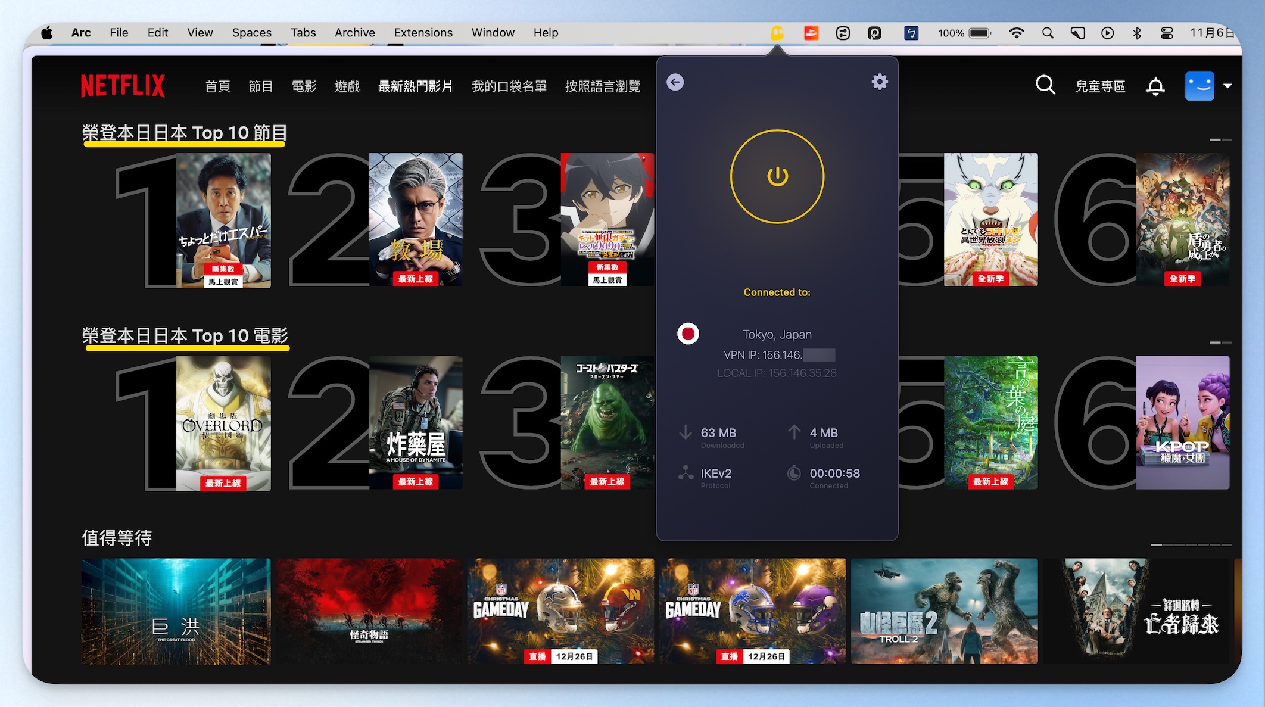Open the ちょっとだけエスパー show poster
This screenshot has width=1265, height=707.
click(223, 220)
